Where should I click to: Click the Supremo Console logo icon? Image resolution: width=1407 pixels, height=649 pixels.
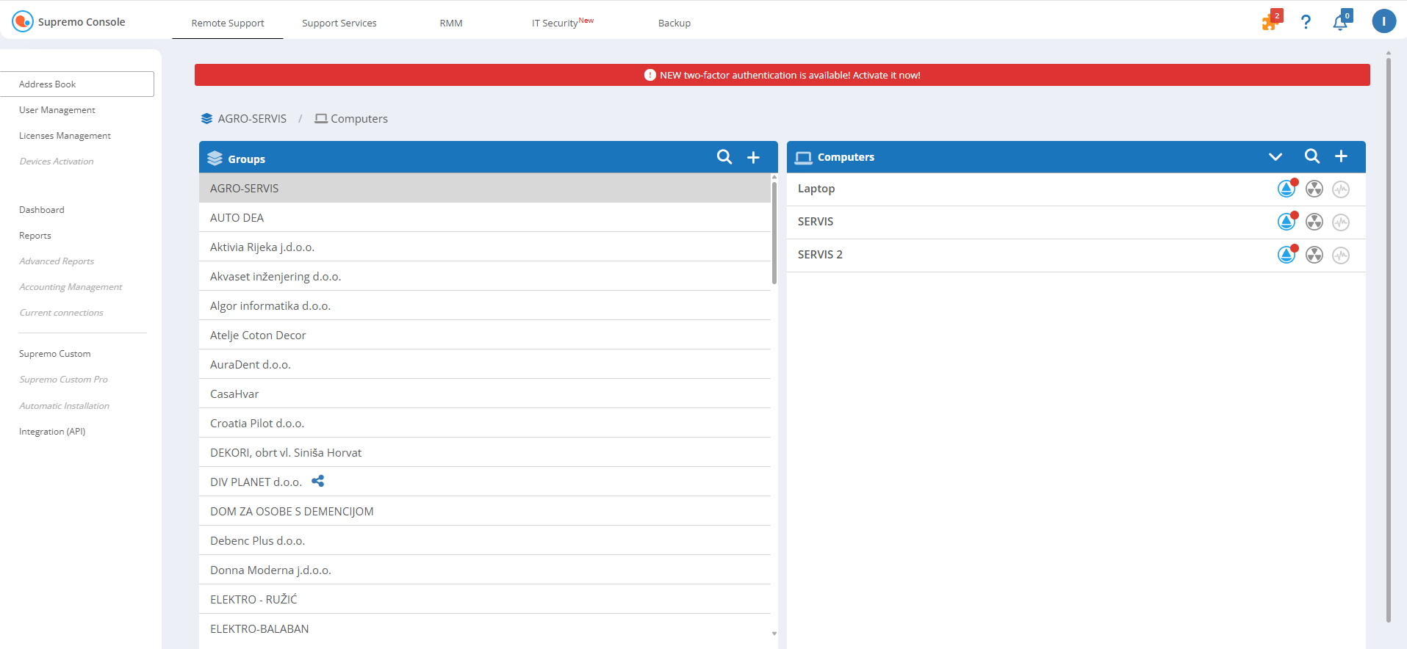(23, 21)
